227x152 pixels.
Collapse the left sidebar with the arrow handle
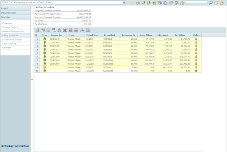click(32, 79)
